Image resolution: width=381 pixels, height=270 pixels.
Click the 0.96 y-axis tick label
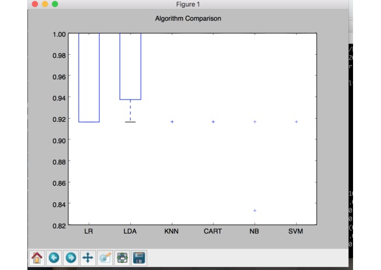pos(59,77)
